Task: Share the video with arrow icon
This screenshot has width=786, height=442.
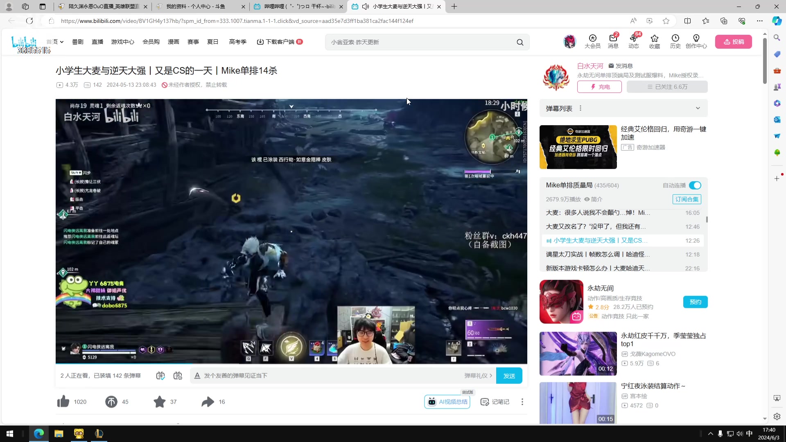Action: click(208, 402)
